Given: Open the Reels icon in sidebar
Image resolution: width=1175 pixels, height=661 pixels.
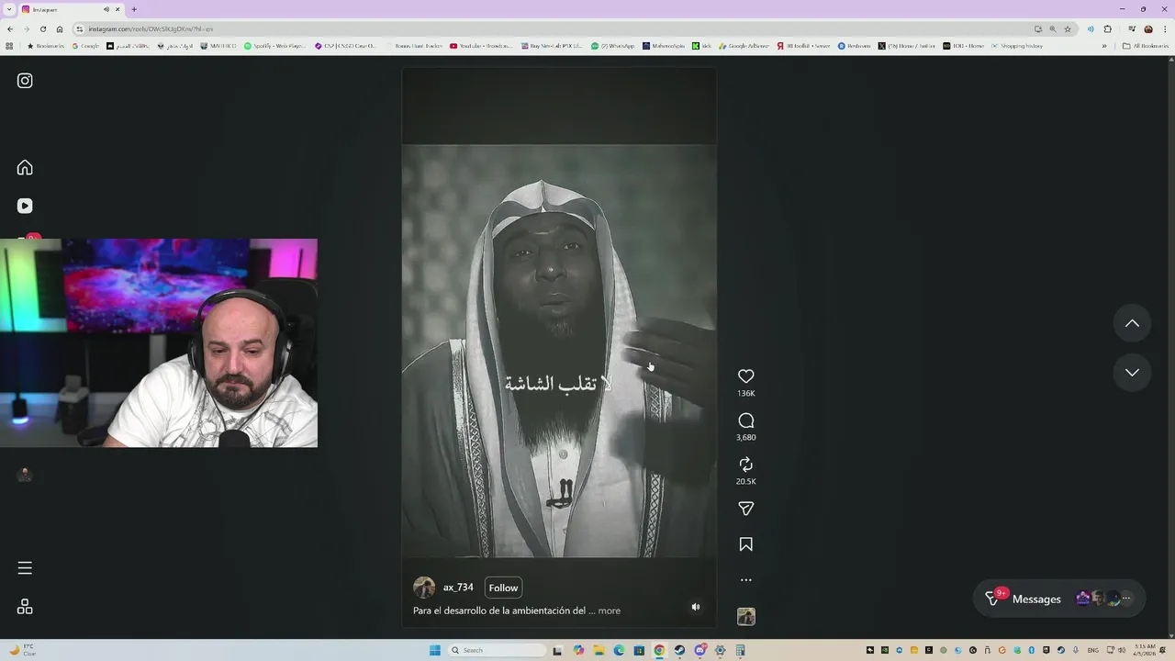Looking at the screenshot, I should [x=25, y=206].
